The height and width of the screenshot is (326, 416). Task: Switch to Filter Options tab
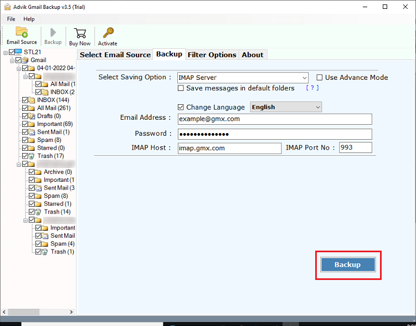[212, 55]
